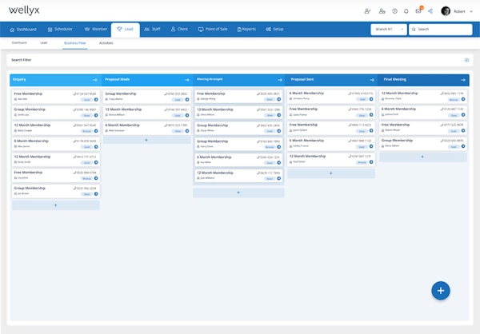Open the Branch selector dropdown
Viewport: 480px width, 334px height.
[x=389, y=30]
